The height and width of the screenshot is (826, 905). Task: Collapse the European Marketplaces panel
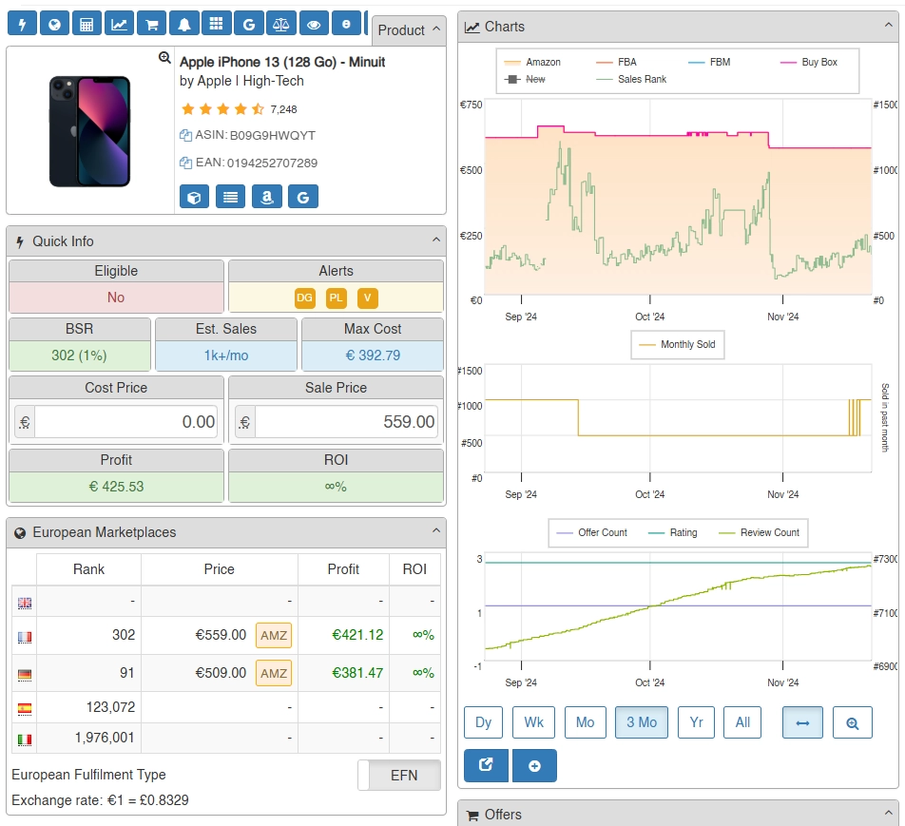[436, 532]
